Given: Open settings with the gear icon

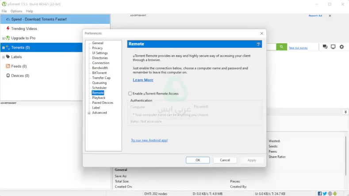Looking at the screenshot, I should [x=341, y=47].
